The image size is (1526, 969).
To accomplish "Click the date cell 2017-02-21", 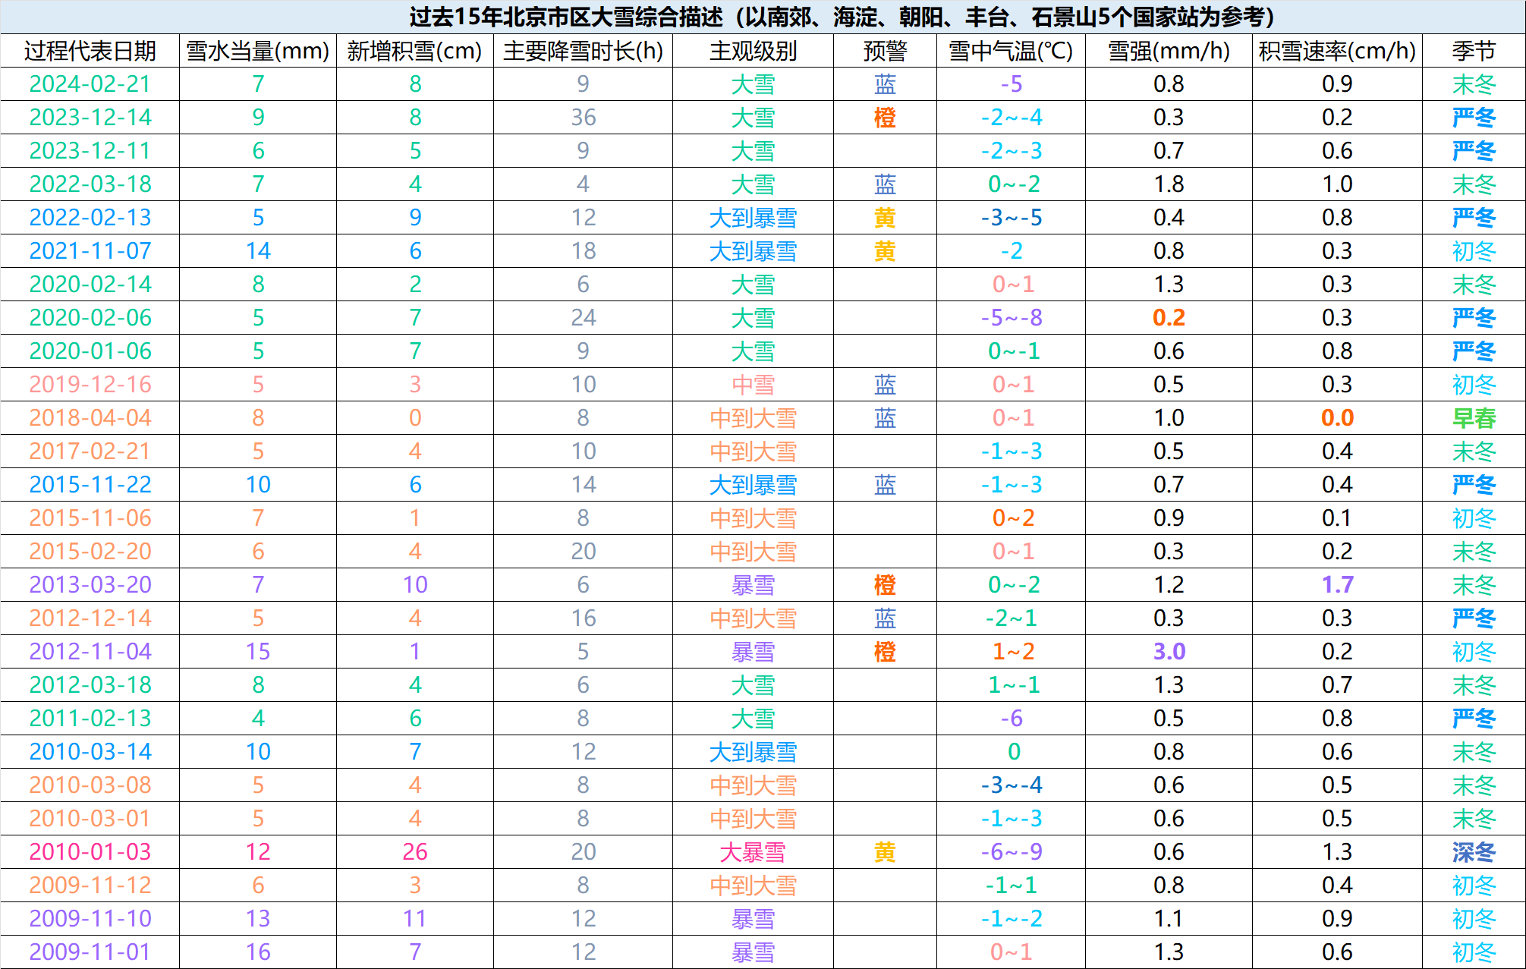I will [x=90, y=451].
